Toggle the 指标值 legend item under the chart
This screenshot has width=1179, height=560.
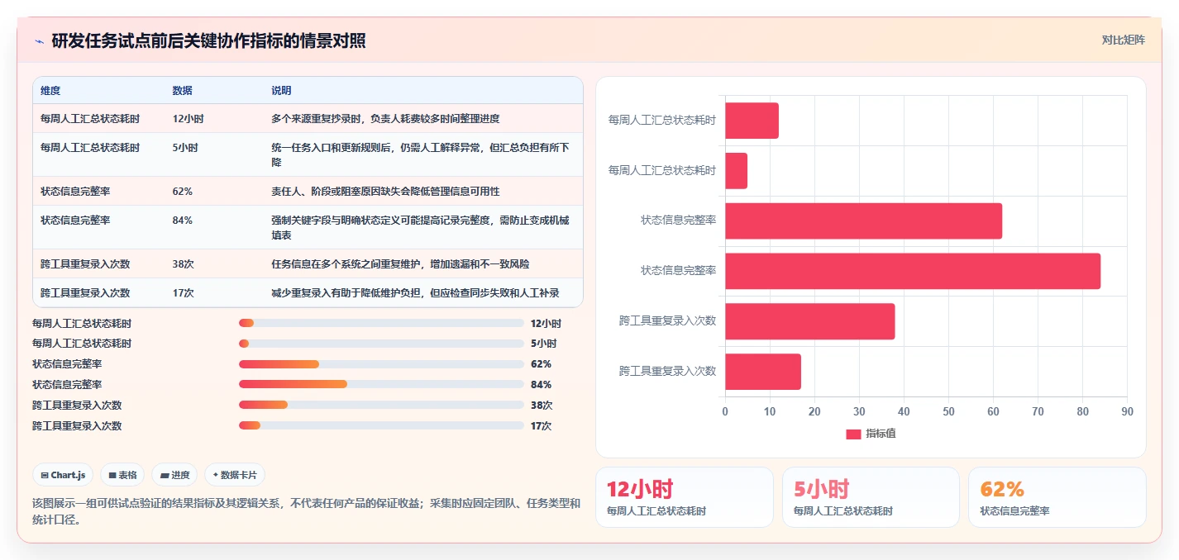click(871, 434)
